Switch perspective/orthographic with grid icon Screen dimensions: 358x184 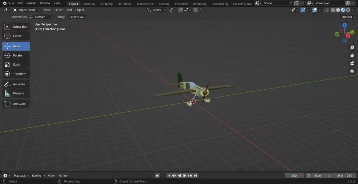click(x=352, y=71)
